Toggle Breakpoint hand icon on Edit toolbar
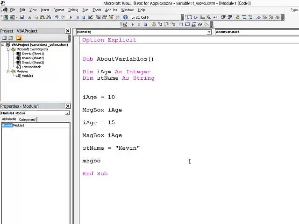 point(238,17)
